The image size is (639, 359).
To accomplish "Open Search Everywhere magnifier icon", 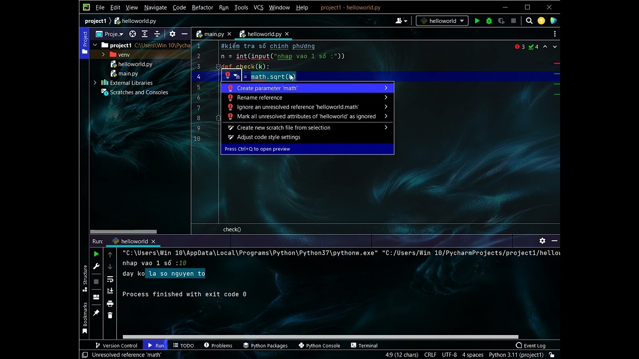I will [x=529, y=21].
